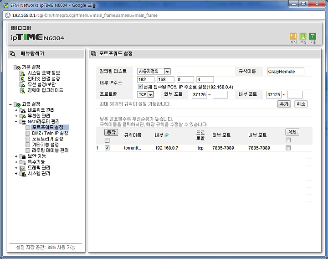328x259 pixels.
Task: Click the browser address bar URL
Action: click(x=85, y=16)
